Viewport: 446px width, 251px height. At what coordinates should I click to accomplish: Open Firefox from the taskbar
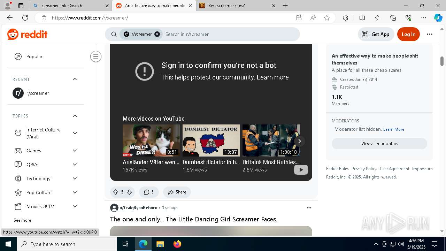click(177, 244)
